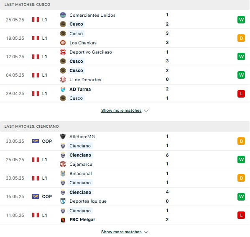Click the Cajamarca UTC team logo
The width and height of the screenshot is (250, 237).
pos(63,164)
